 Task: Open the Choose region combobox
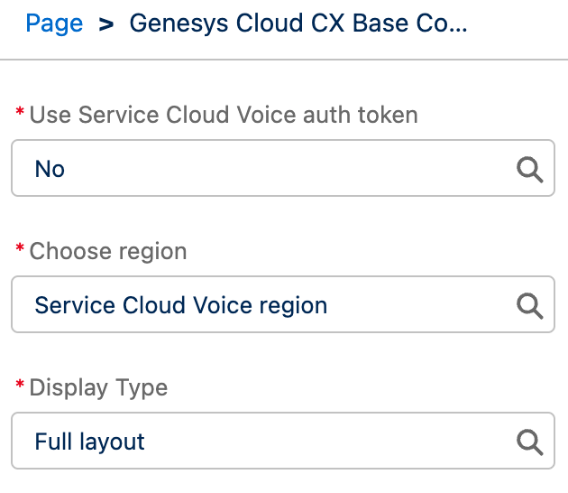point(283,304)
